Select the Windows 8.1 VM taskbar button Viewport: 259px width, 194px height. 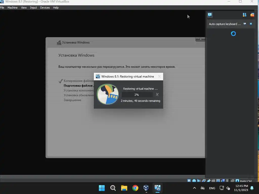click(157, 188)
